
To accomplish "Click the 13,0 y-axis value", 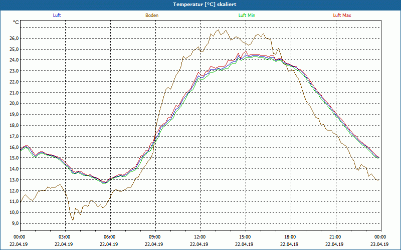I will 15,180.
